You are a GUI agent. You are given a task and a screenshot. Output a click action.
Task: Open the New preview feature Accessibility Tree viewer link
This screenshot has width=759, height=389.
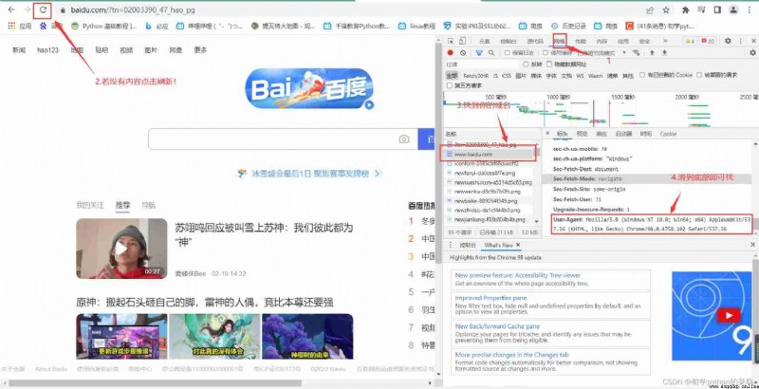click(517, 275)
